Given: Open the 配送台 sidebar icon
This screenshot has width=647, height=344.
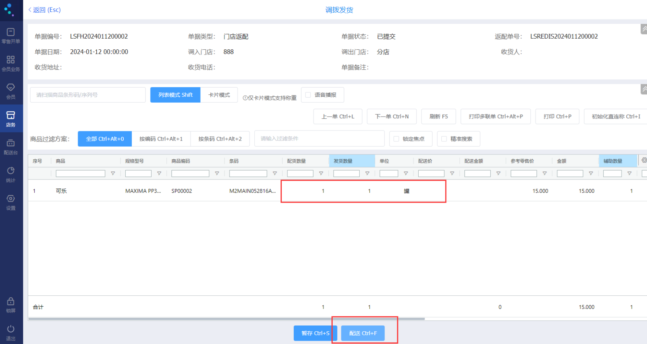Looking at the screenshot, I should (x=11, y=147).
